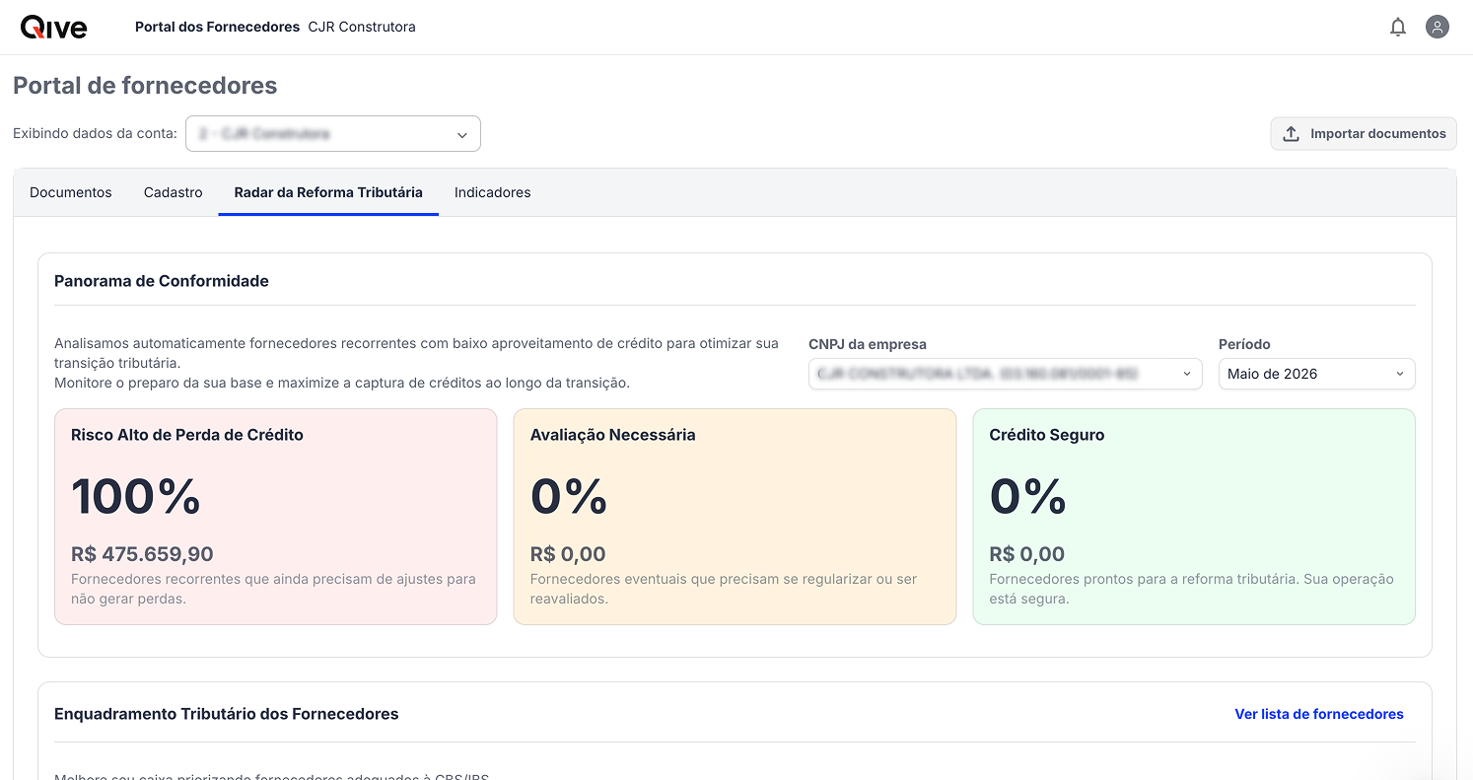Open the Indicadores tab
1473x780 pixels.
tap(493, 192)
